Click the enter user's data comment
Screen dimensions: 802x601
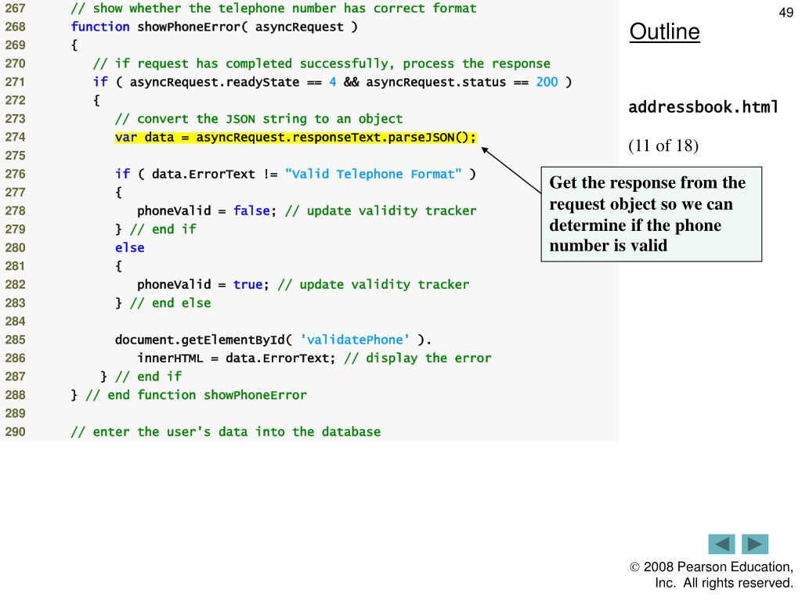pyautogui.click(x=226, y=432)
